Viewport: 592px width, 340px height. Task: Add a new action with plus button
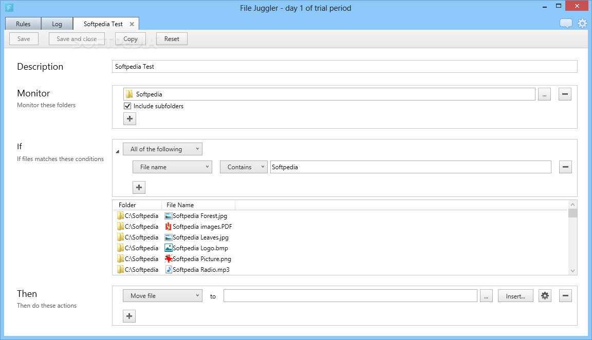tap(129, 316)
